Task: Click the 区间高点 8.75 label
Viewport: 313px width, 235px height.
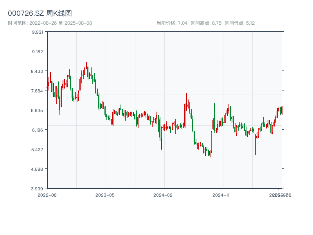Action: pos(206,23)
